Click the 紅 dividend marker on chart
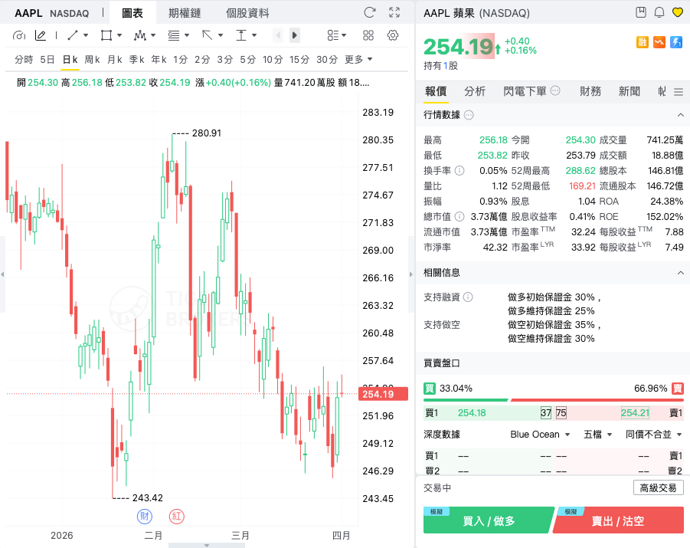Viewport: 690px width, 548px height. pos(176,516)
